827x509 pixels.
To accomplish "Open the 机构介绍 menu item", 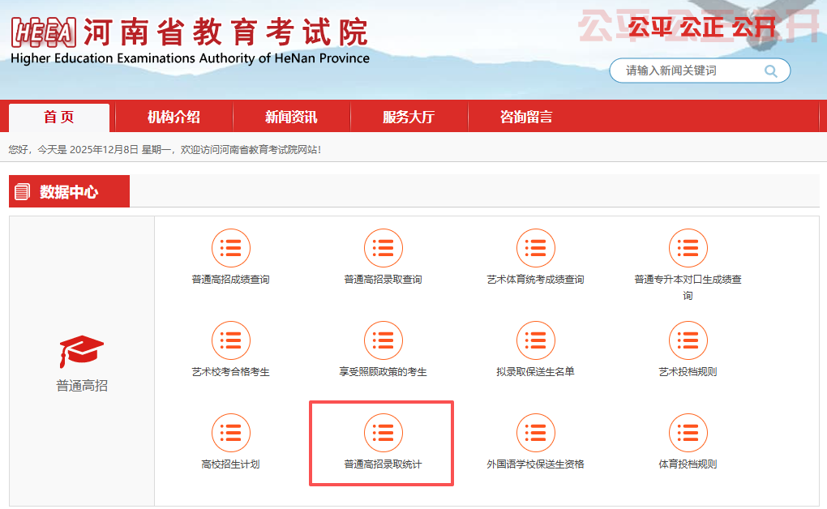I will tap(174, 118).
